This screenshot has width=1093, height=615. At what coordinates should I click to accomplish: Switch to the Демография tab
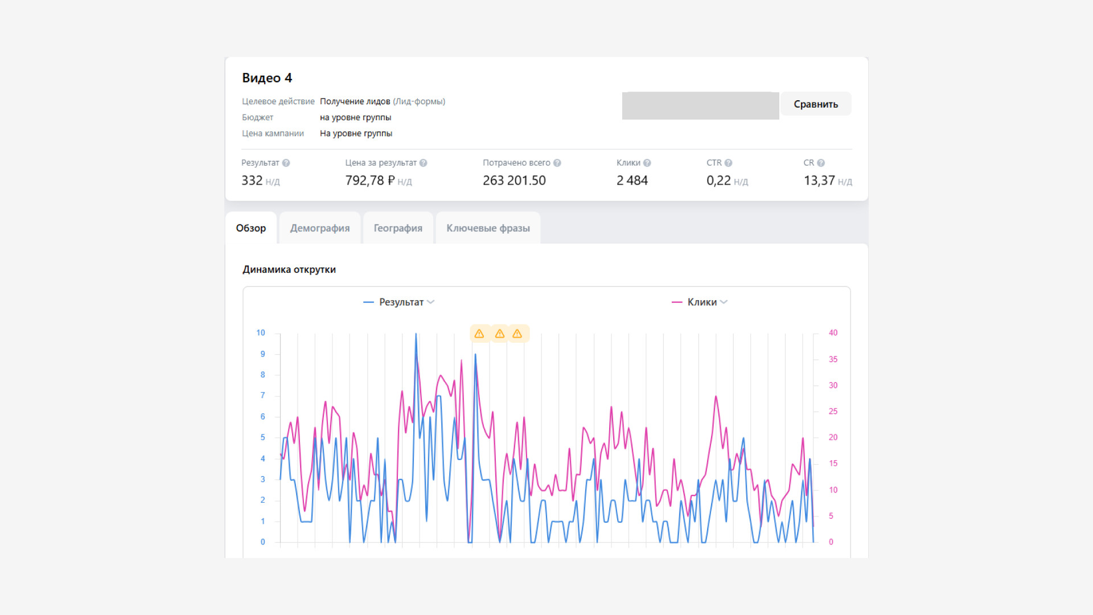[320, 228]
